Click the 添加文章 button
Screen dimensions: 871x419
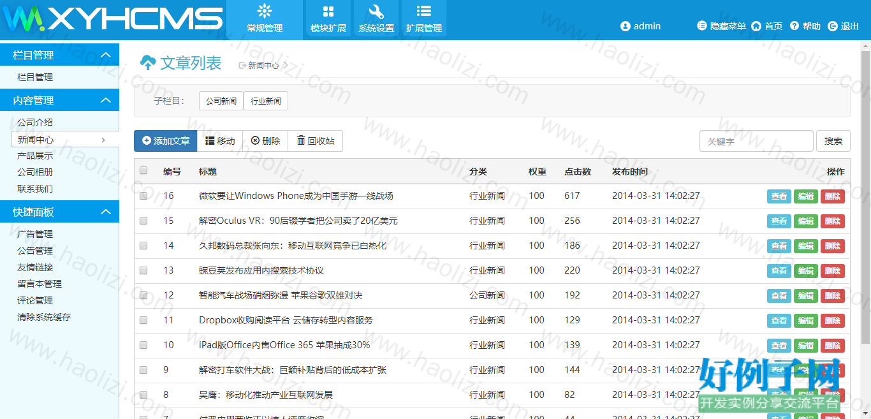pyautogui.click(x=166, y=141)
